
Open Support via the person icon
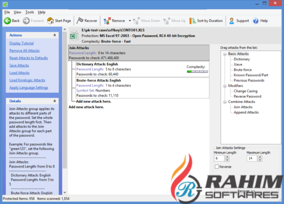click(231, 21)
